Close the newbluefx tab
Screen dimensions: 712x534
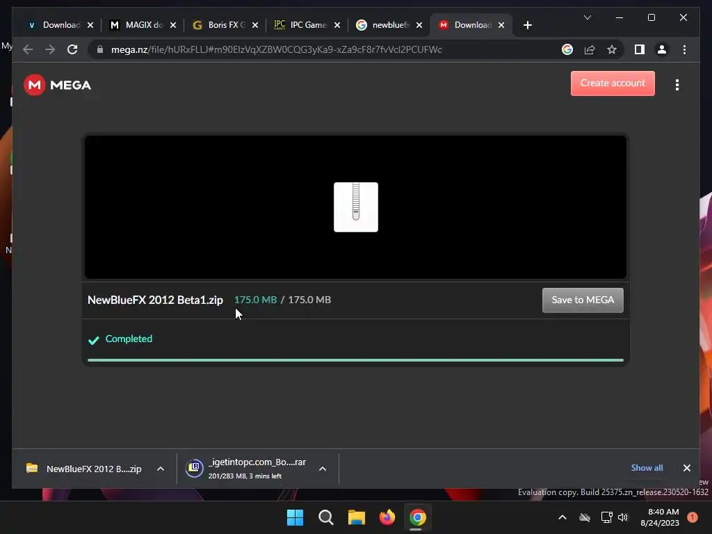(x=419, y=25)
